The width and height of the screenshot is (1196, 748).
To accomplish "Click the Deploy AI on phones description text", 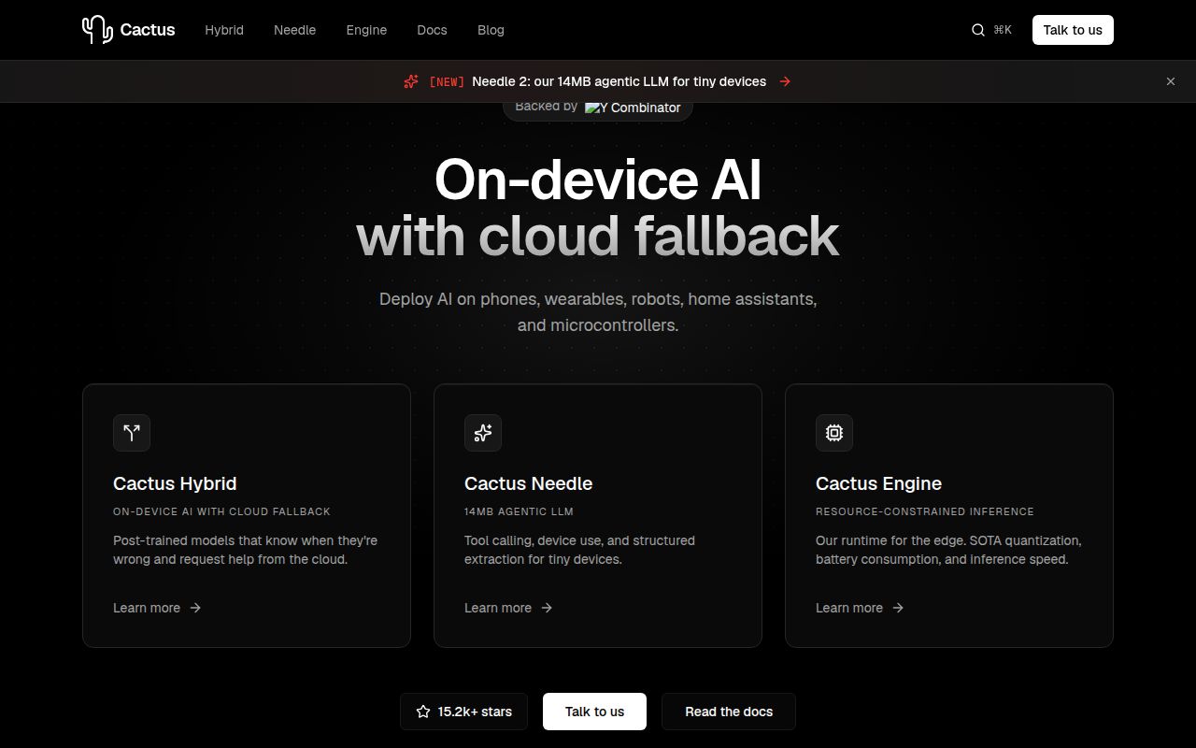I will tap(598, 312).
